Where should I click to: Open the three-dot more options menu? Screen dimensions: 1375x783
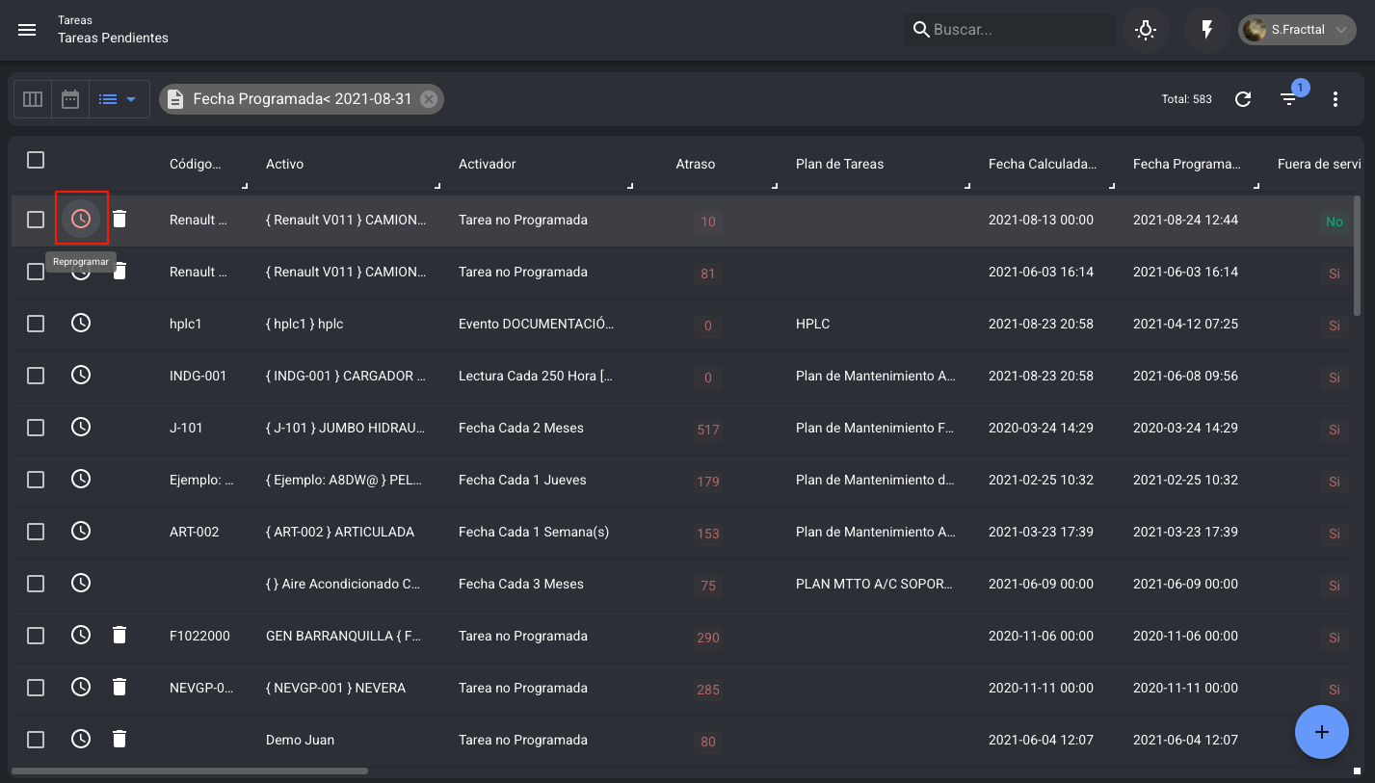click(1335, 99)
